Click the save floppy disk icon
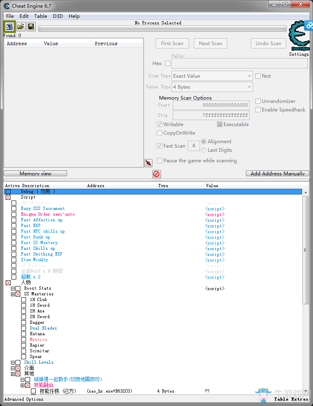 (31, 26)
